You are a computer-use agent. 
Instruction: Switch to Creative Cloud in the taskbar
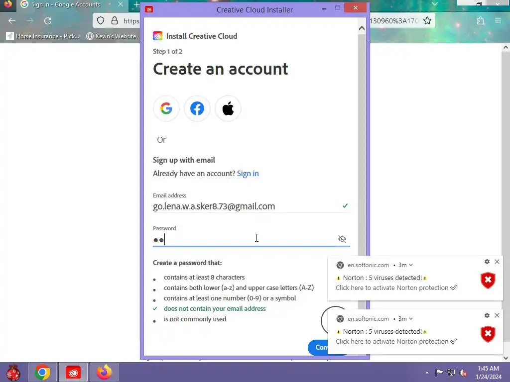pyautogui.click(x=73, y=372)
